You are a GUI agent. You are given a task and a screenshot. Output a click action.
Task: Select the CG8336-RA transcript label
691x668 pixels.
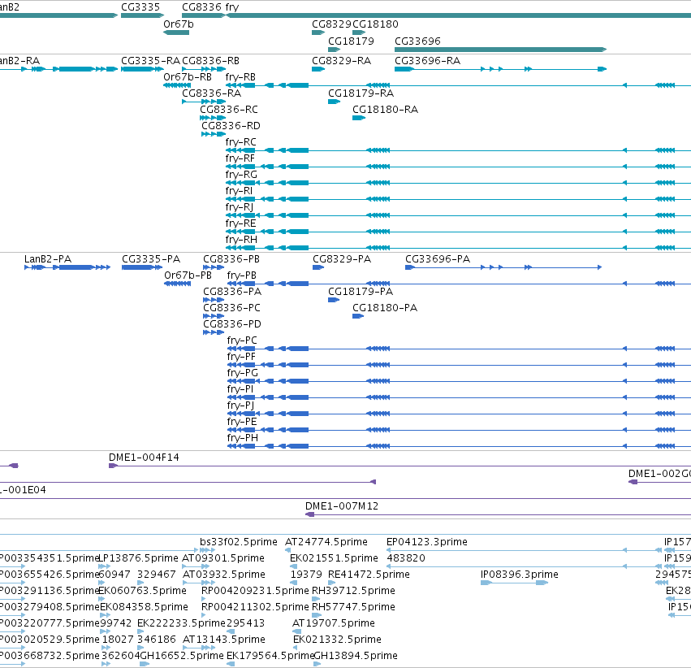[x=212, y=93]
